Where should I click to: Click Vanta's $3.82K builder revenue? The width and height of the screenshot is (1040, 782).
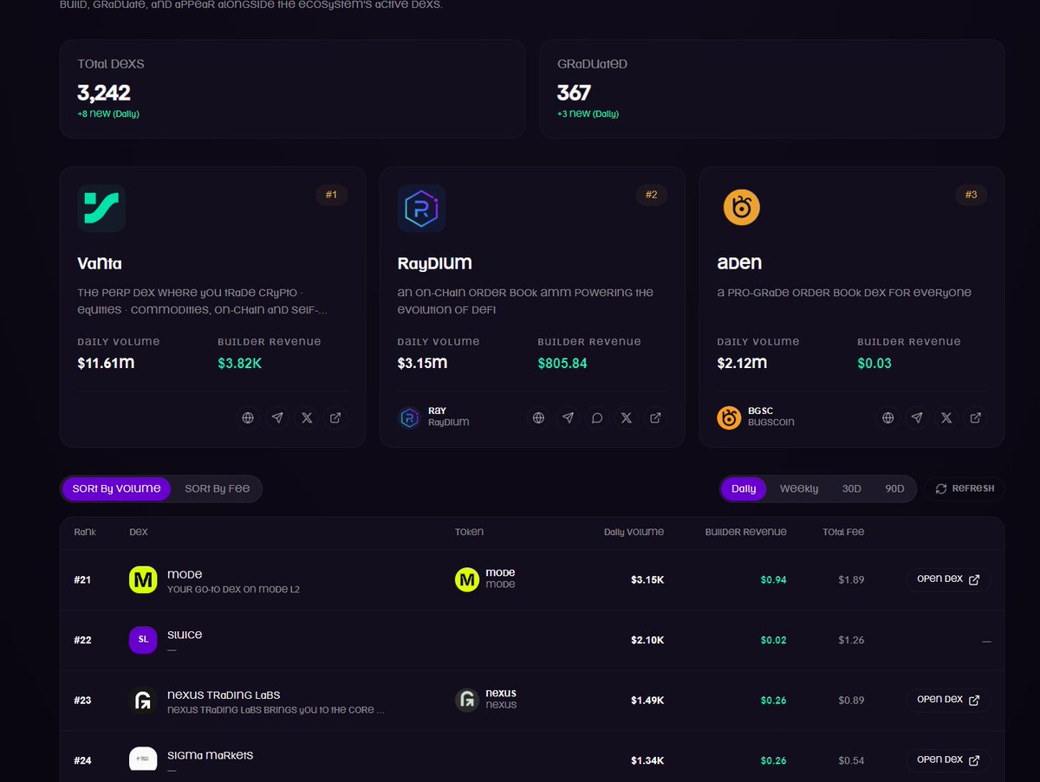point(239,363)
